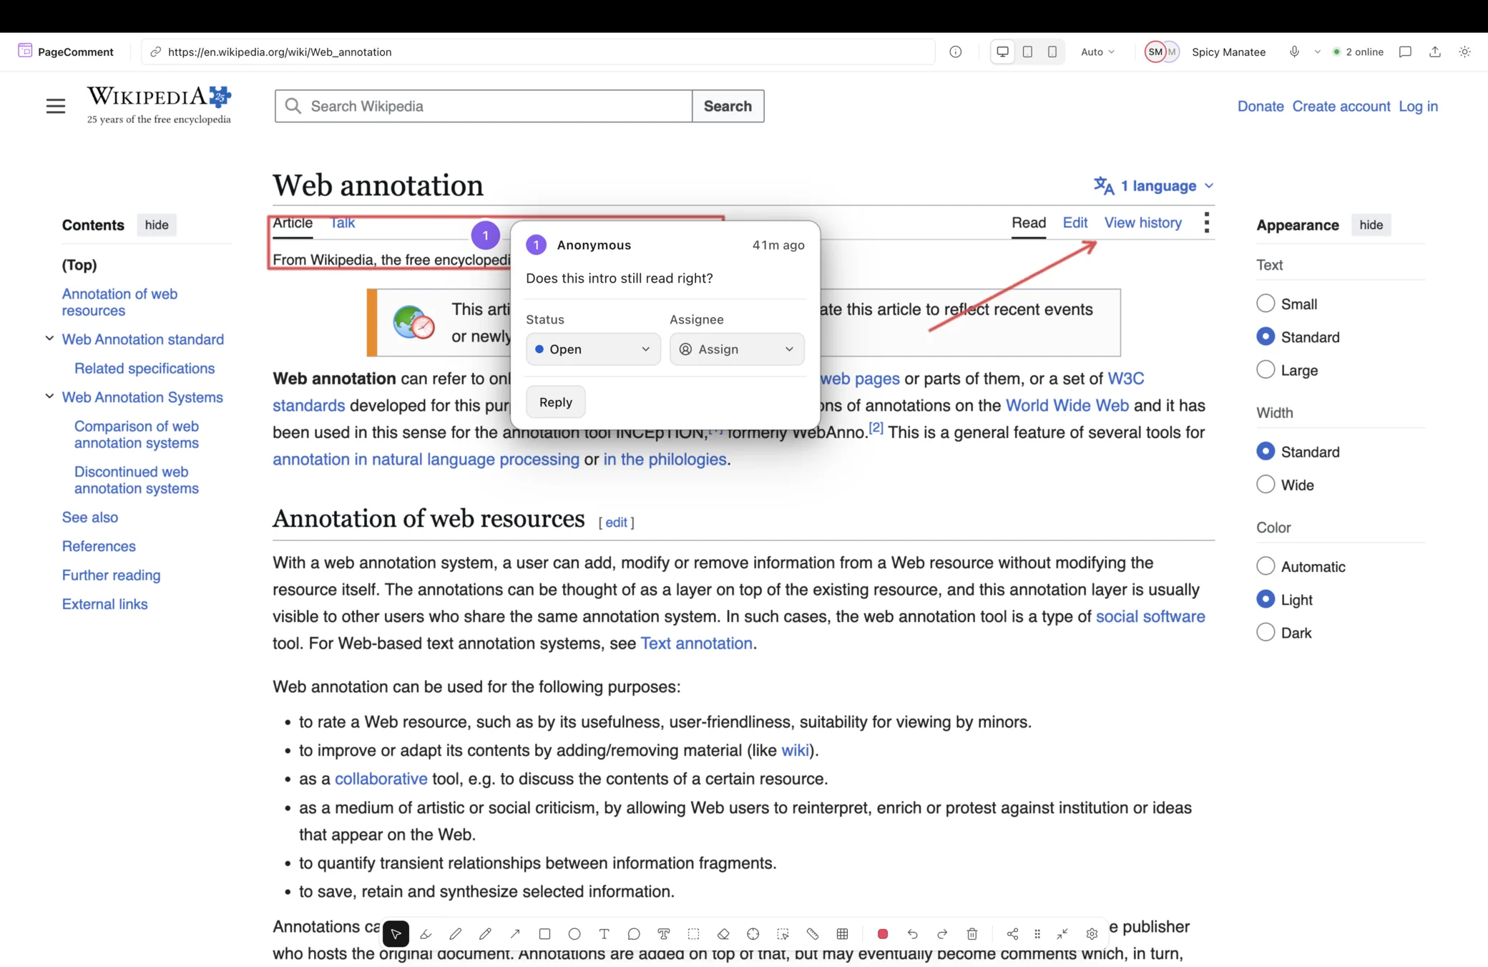
Task: Select the circle shape tool
Action: (x=574, y=933)
